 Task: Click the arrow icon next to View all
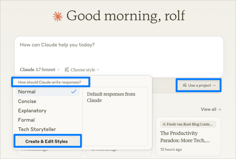pos(219,109)
